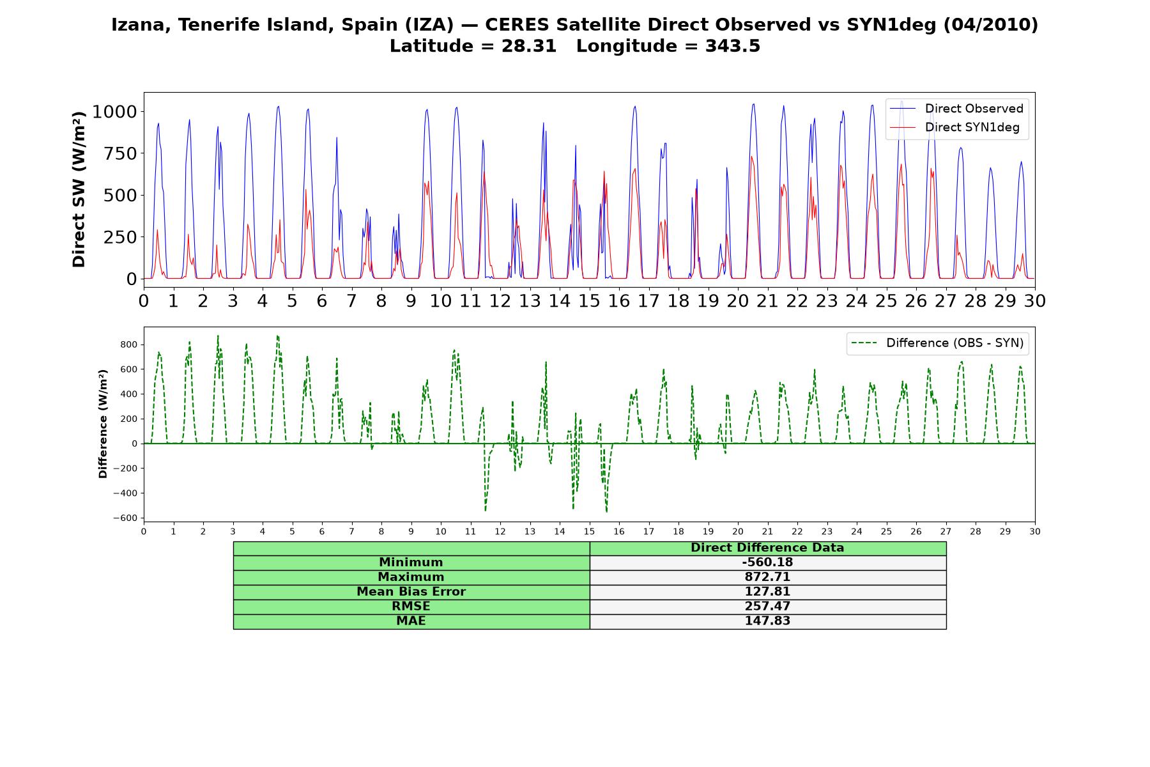Select the Minimum row label in table
This screenshot has width=1150, height=767.
pos(411,562)
